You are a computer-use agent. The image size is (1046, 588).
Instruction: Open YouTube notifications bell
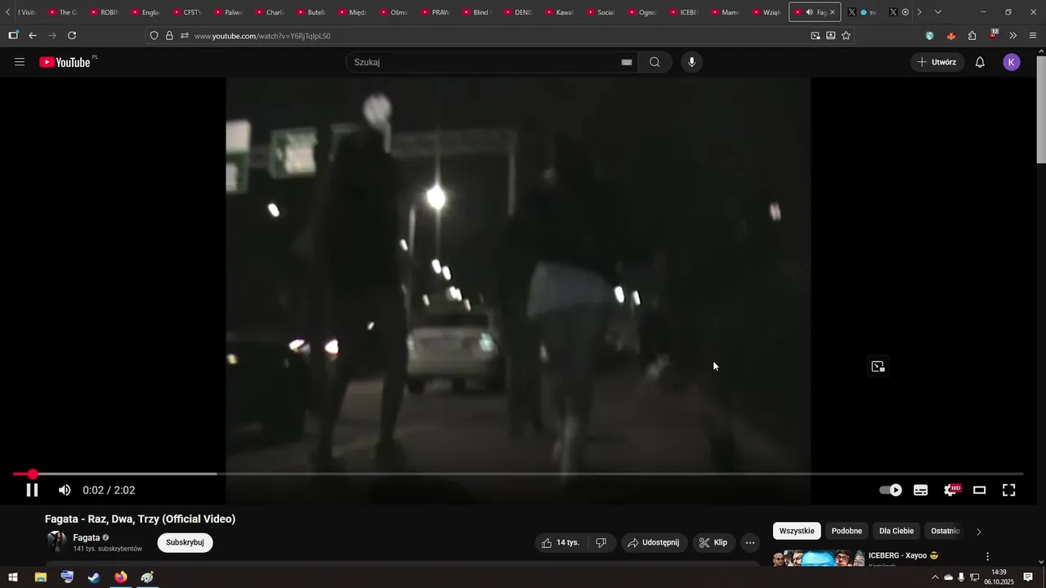pos(980,62)
